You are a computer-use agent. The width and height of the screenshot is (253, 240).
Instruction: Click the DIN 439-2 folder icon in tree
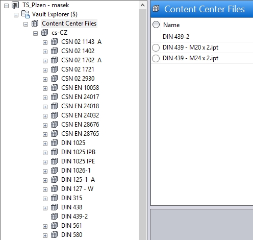point(54,217)
